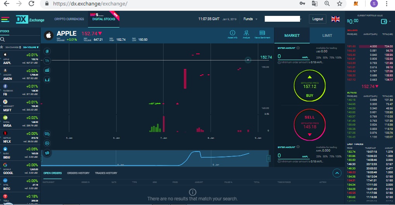The width and height of the screenshot is (395, 205).
Task: Go back with the browser back arrow
Action: pos(6,3)
